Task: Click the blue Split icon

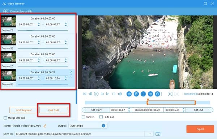Action: [129, 94]
